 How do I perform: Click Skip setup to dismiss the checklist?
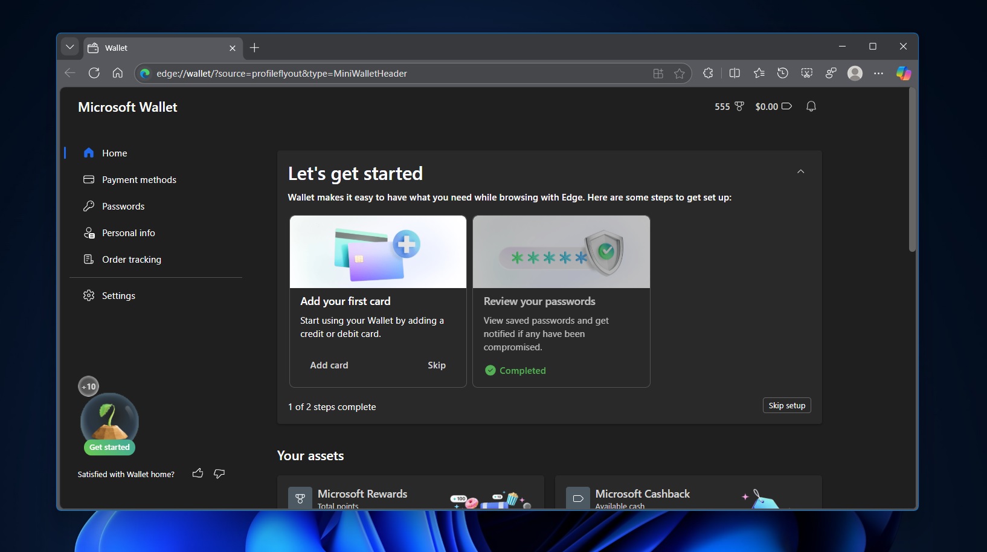pos(786,405)
